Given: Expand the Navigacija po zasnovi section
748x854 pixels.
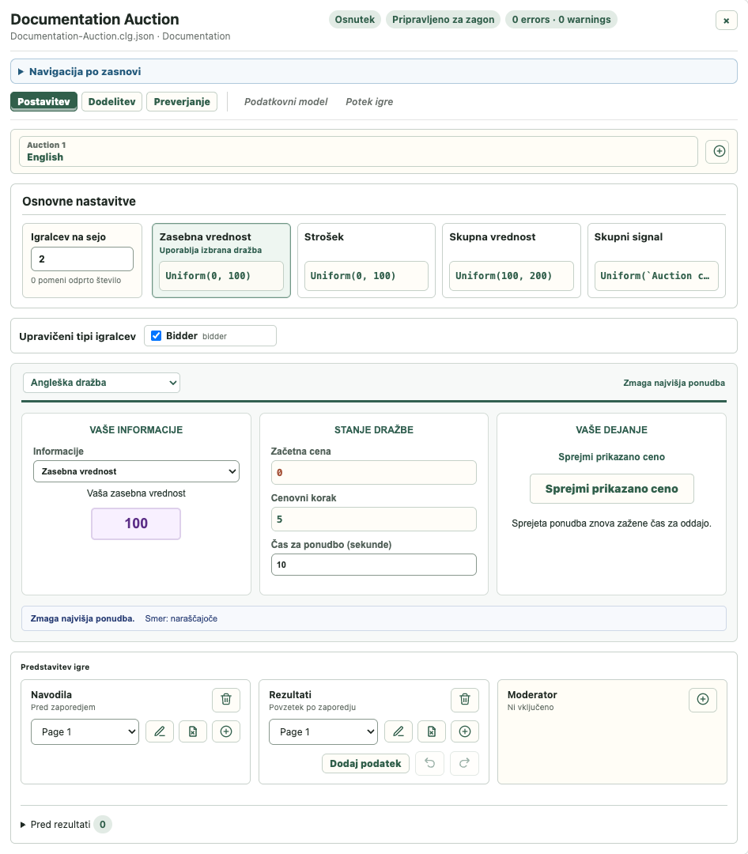Looking at the screenshot, I should pyautogui.click(x=374, y=71).
